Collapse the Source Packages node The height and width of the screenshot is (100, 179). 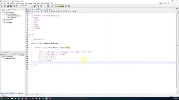[x=3, y=12]
